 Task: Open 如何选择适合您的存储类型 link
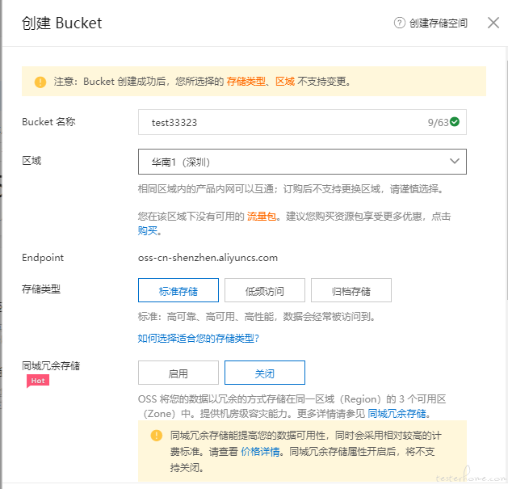click(x=199, y=339)
